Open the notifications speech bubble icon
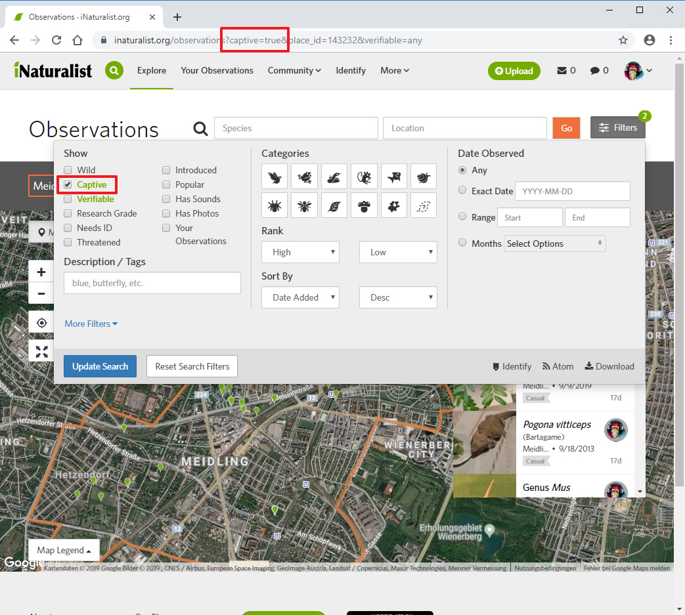This screenshot has width=685, height=615. (x=594, y=71)
